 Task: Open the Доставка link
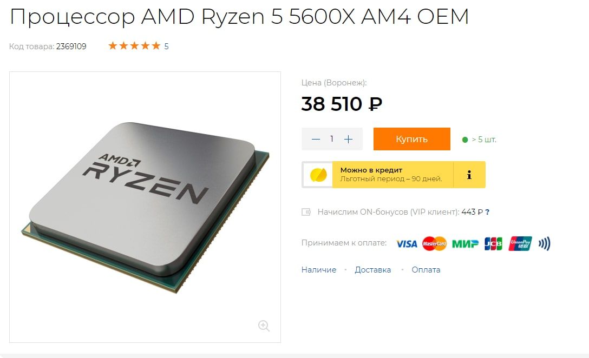click(x=372, y=270)
